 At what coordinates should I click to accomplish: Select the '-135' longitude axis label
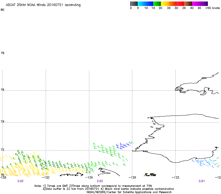click(3, 177)
